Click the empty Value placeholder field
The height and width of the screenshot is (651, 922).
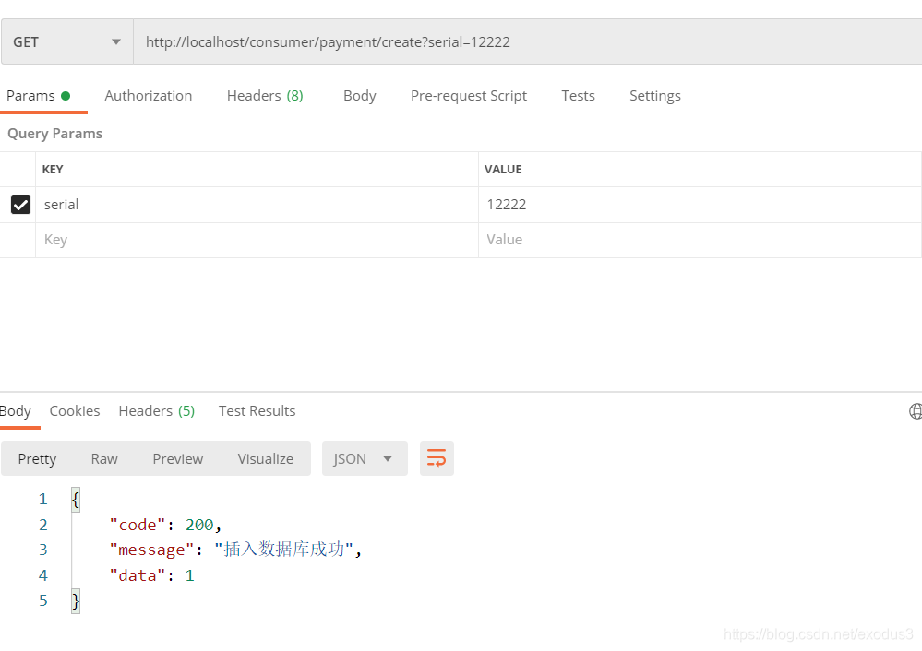pos(700,240)
